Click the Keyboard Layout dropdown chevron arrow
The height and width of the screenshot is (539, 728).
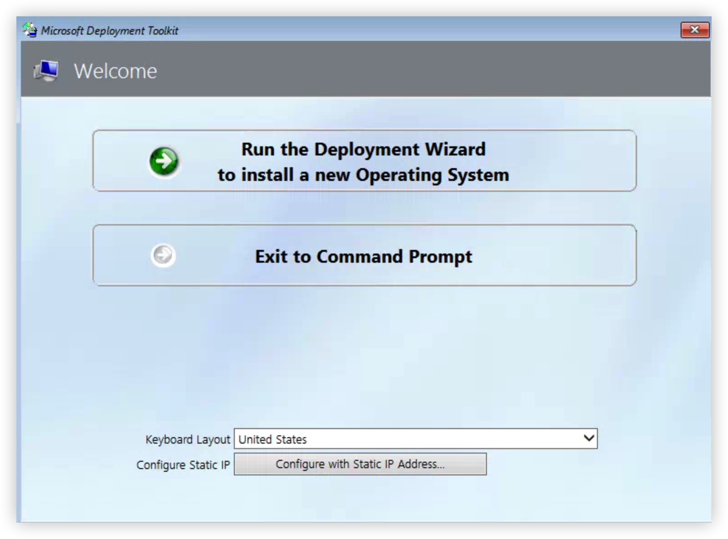tap(588, 439)
